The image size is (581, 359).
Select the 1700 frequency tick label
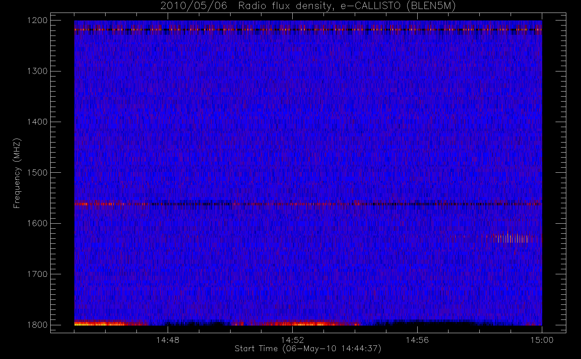click(37, 274)
